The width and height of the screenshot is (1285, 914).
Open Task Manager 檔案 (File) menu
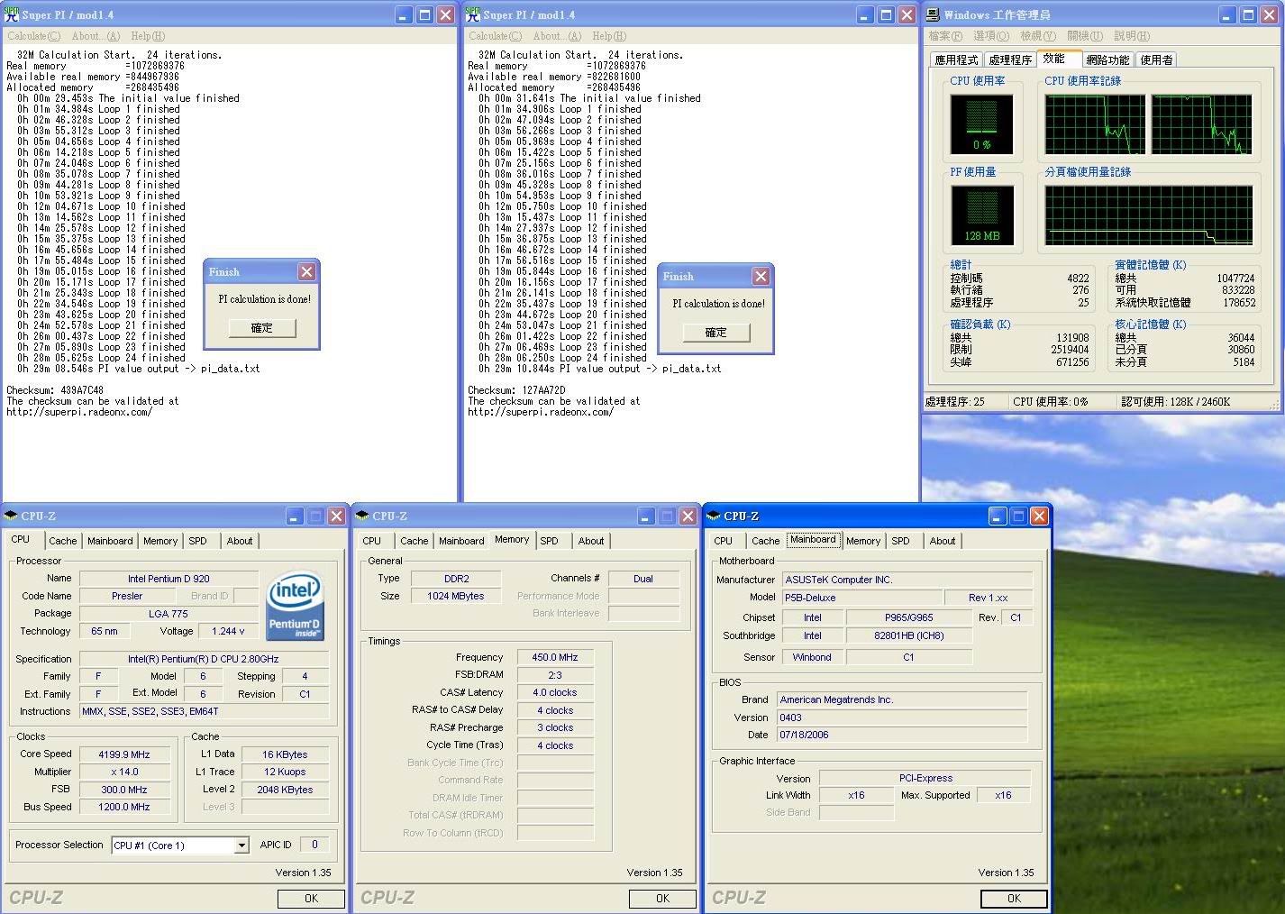coord(945,36)
